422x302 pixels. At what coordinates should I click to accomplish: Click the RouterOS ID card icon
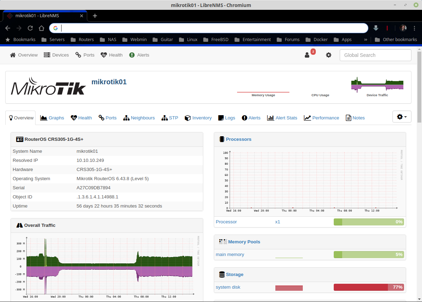[20, 139]
